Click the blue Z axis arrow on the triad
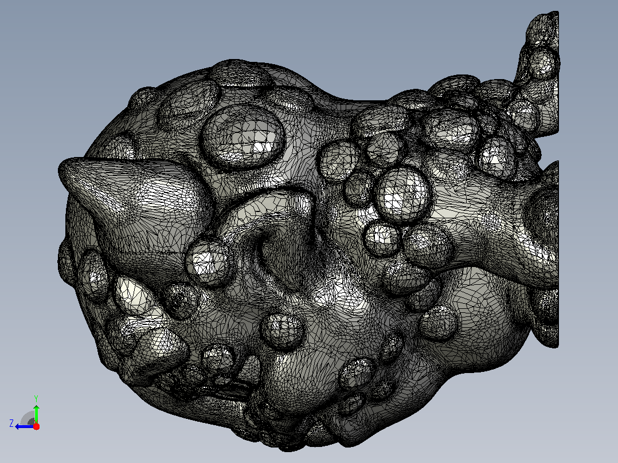 point(24,426)
